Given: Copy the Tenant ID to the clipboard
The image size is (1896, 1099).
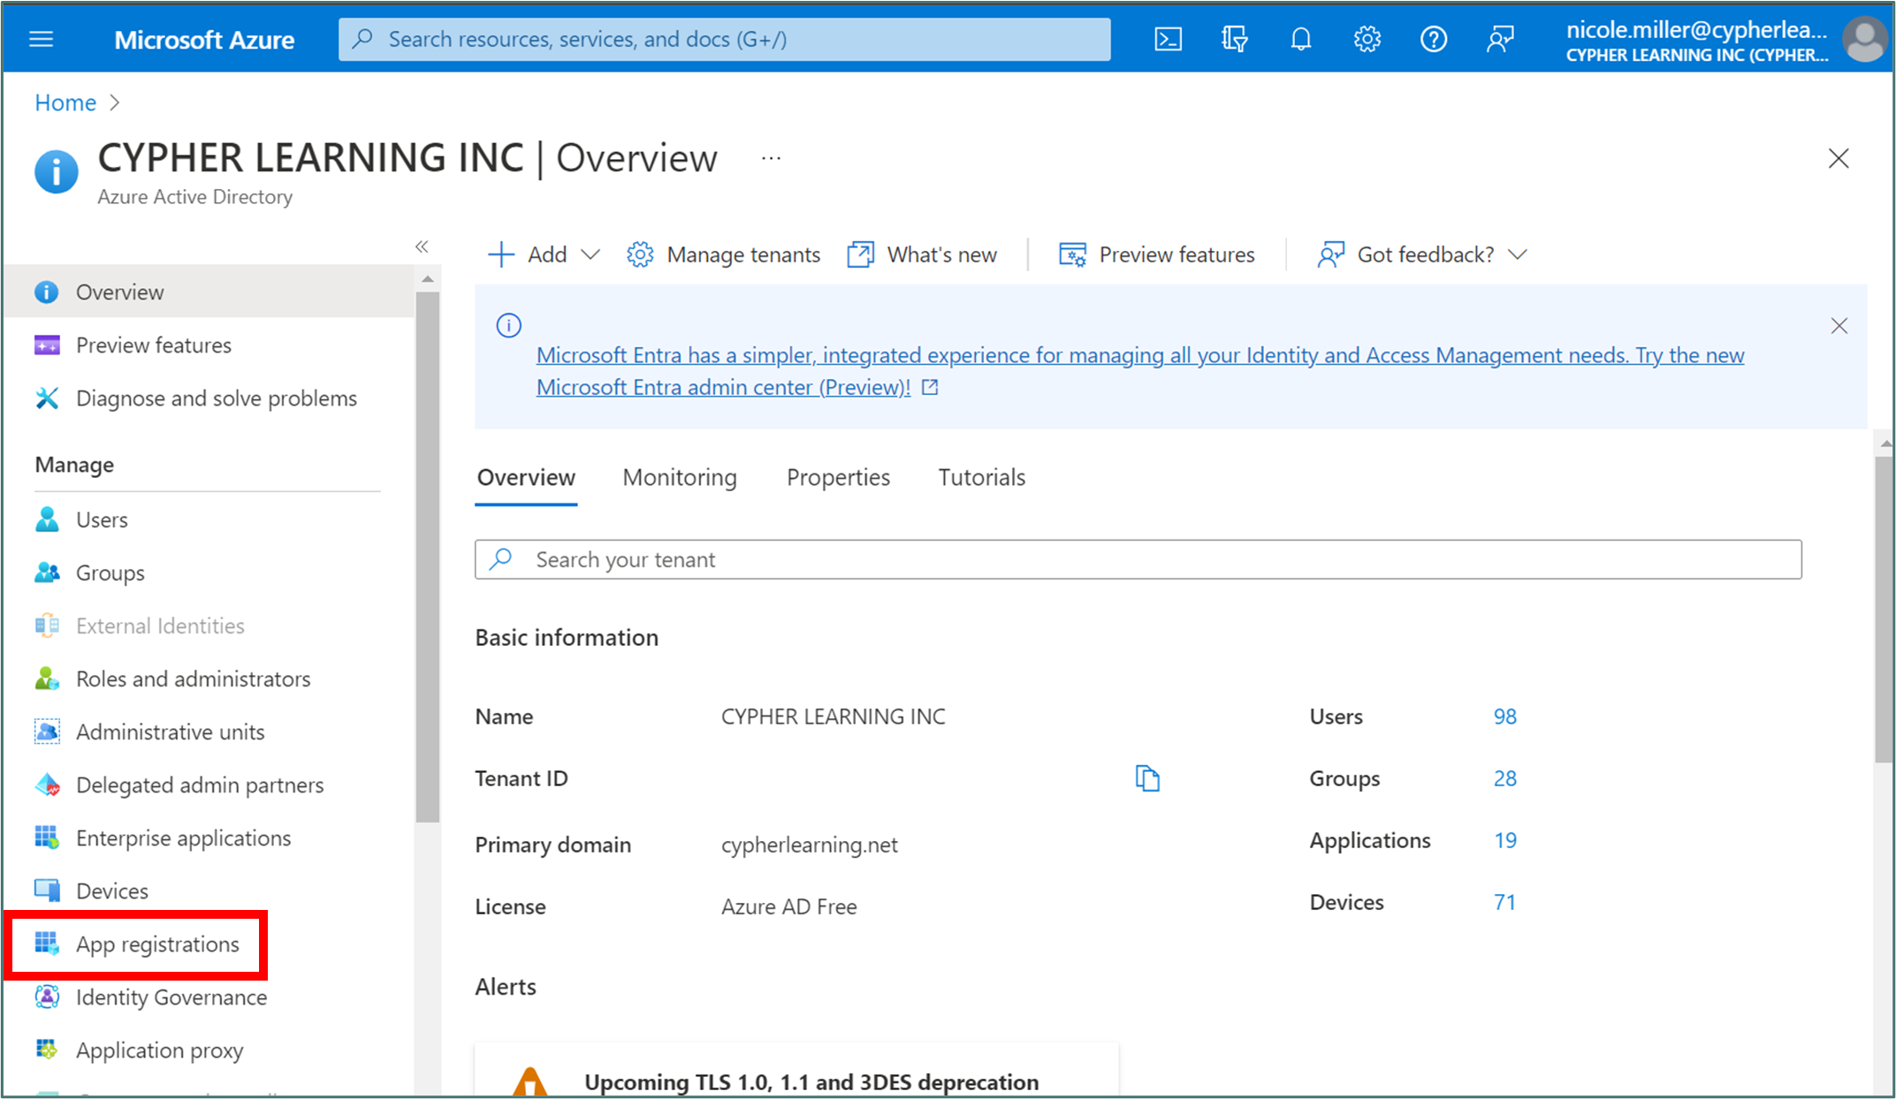Looking at the screenshot, I should (x=1147, y=778).
